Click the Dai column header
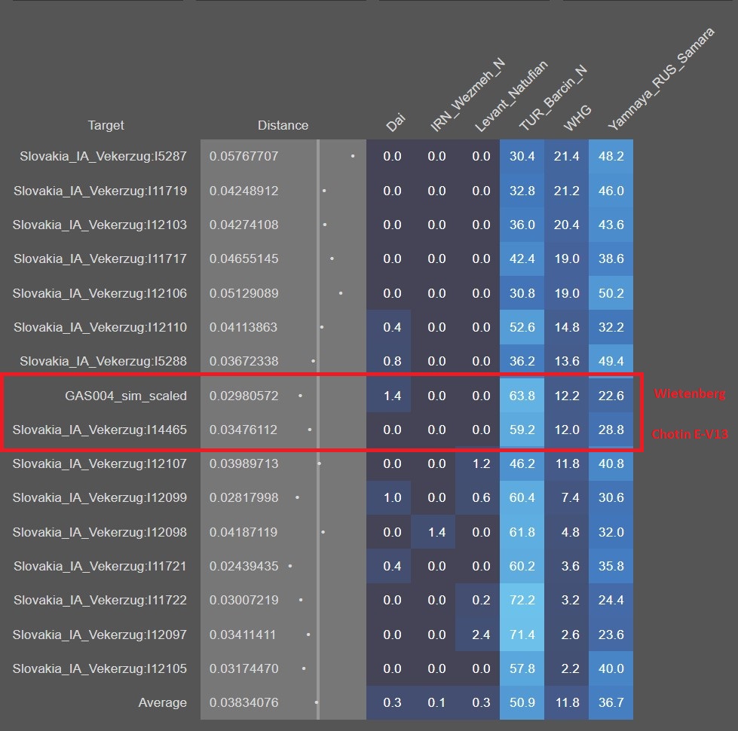Viewport: 738px width, 731px height. pyautogui.click(x=395, y=122)
